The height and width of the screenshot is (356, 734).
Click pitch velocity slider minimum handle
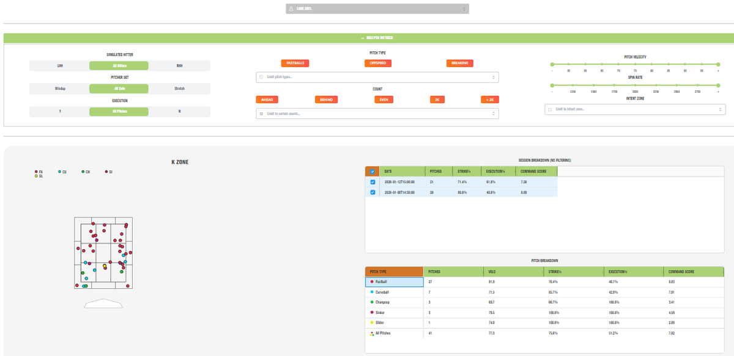point(552,64)
